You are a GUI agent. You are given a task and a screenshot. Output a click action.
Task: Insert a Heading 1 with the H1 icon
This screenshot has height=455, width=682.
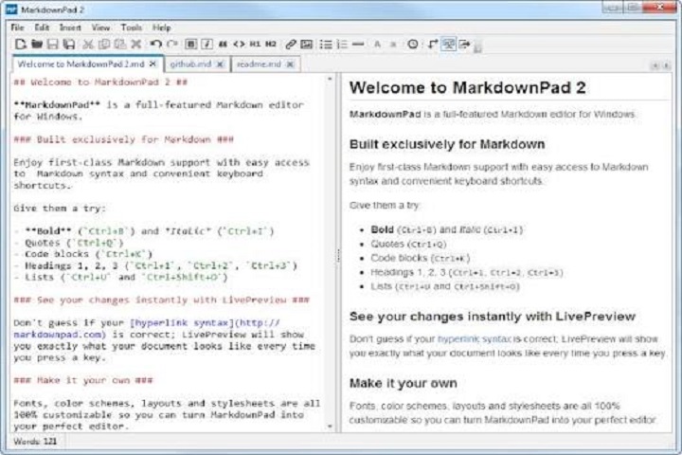255,45
